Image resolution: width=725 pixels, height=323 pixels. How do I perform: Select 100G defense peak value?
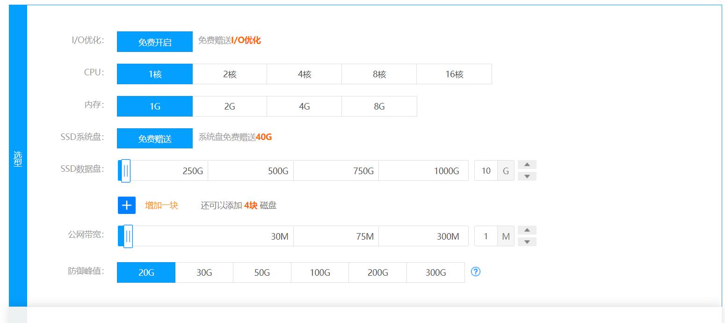[319, 272]
